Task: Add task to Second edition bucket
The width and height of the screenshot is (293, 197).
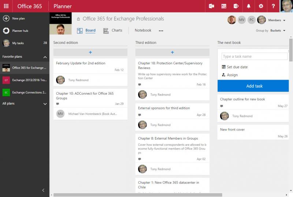Action: [x=90, y=52]
